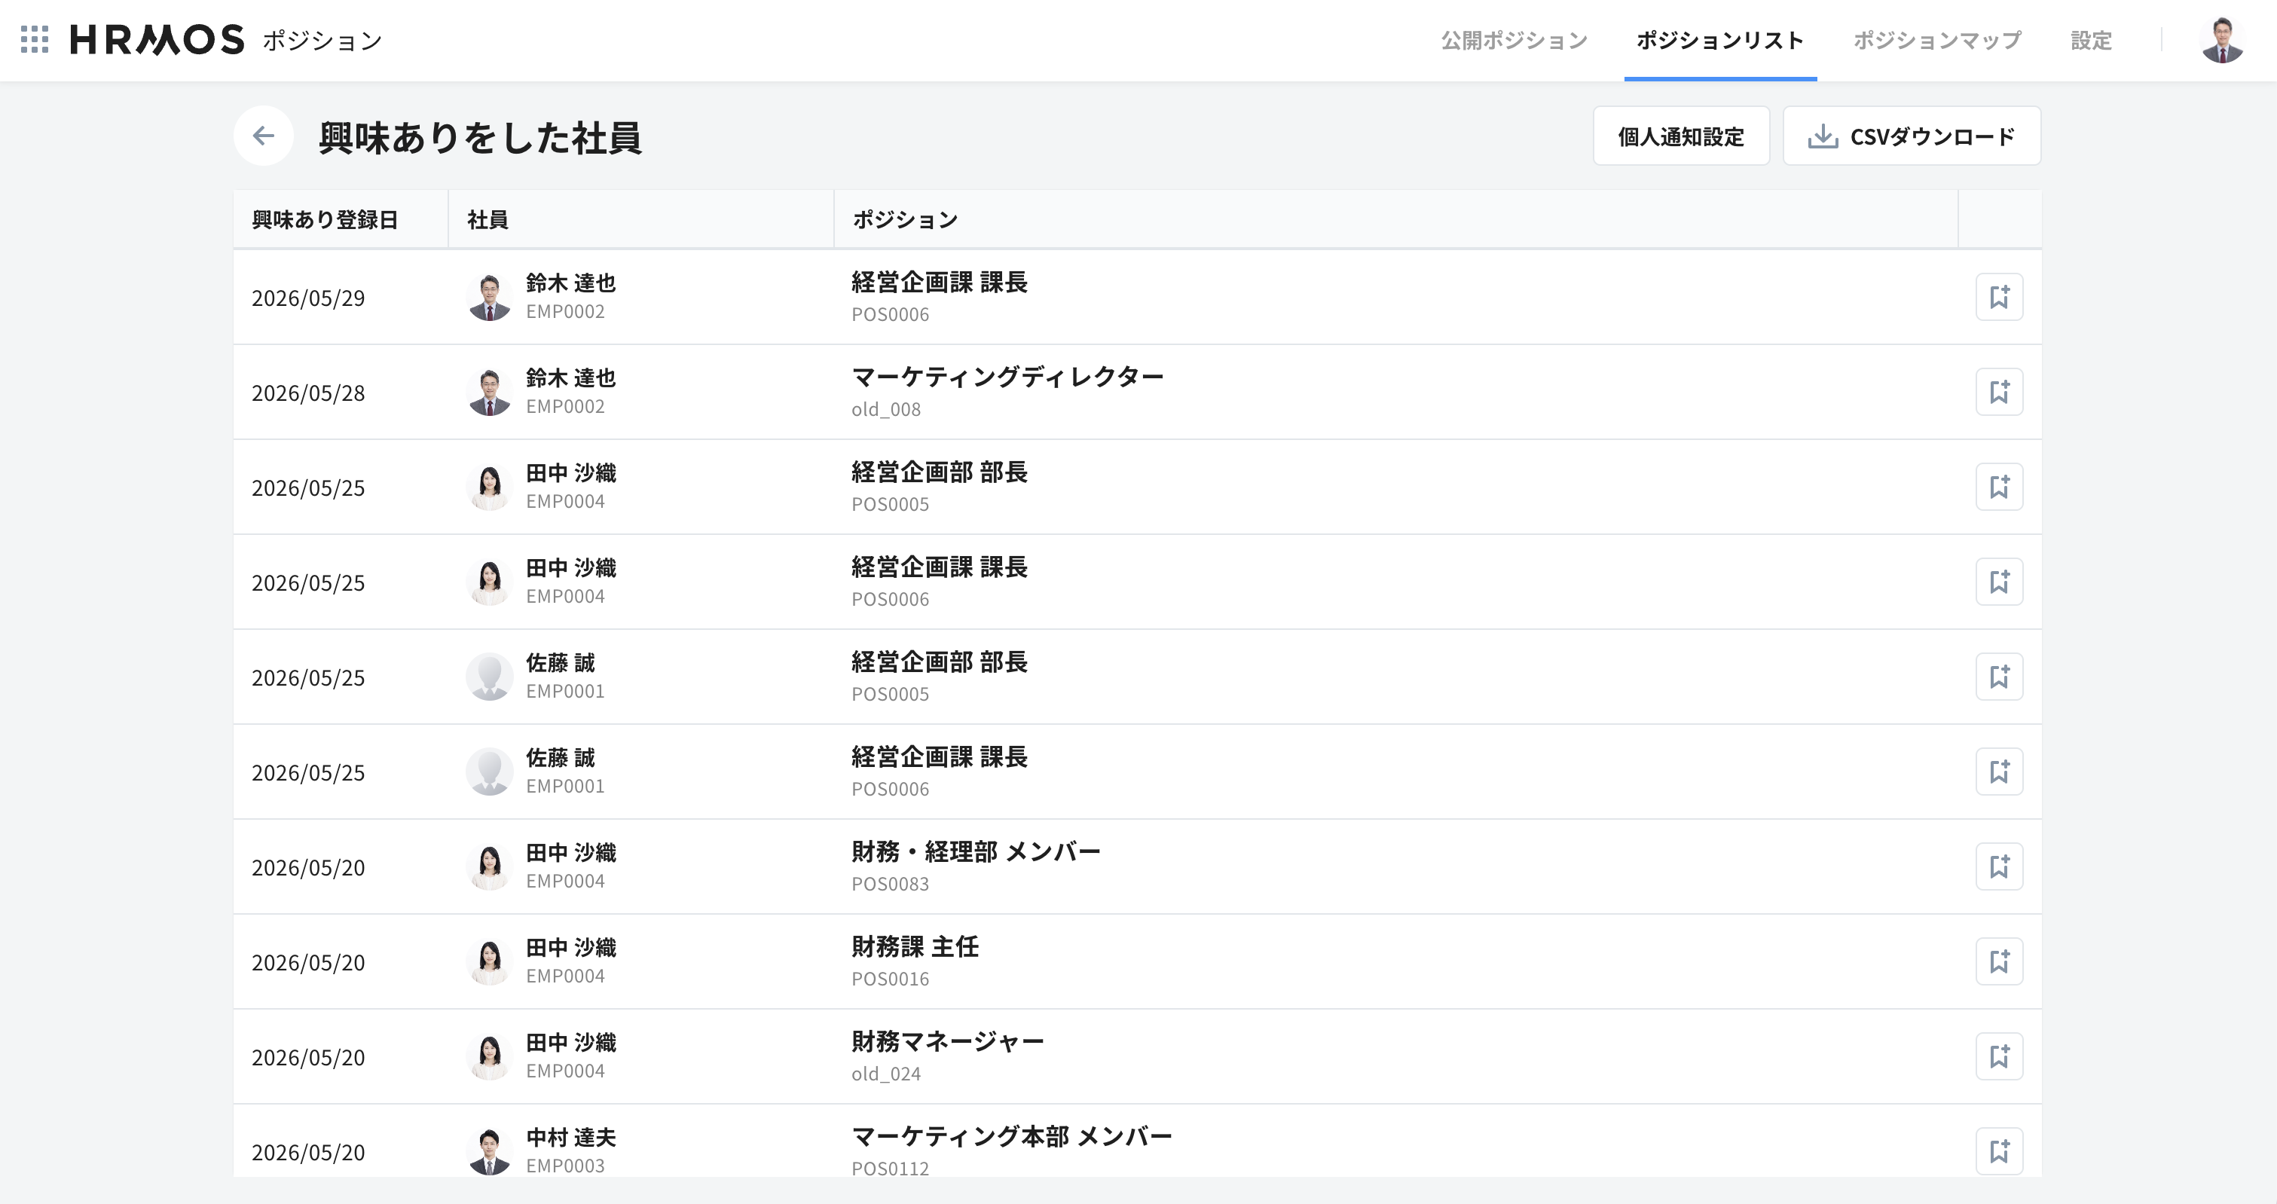Go back with the left arrow button

pyautogui.click(x=264, y=136)
